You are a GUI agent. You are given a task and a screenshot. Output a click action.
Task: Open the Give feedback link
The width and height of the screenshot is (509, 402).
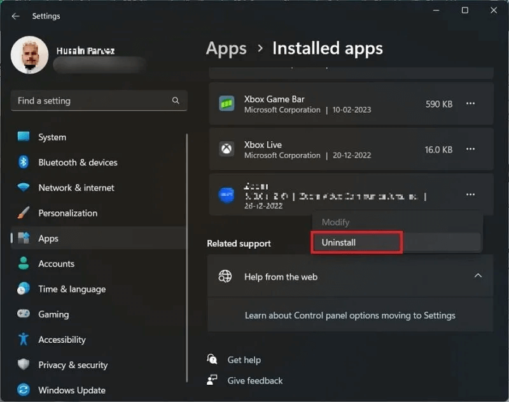point(255,380)
